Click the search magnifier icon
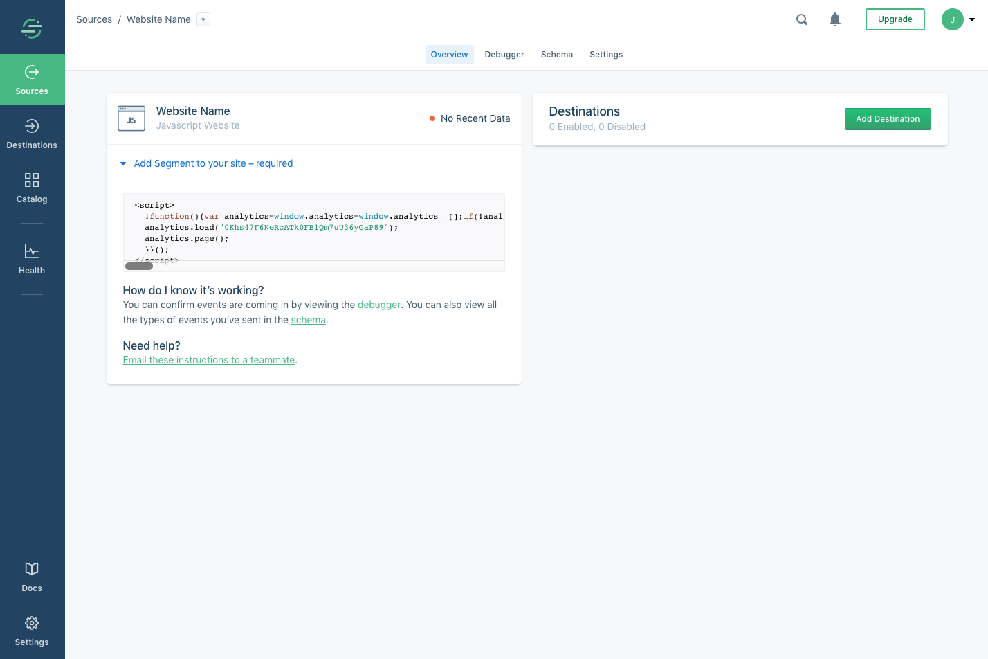988x659 pixels. click(802, 19)
